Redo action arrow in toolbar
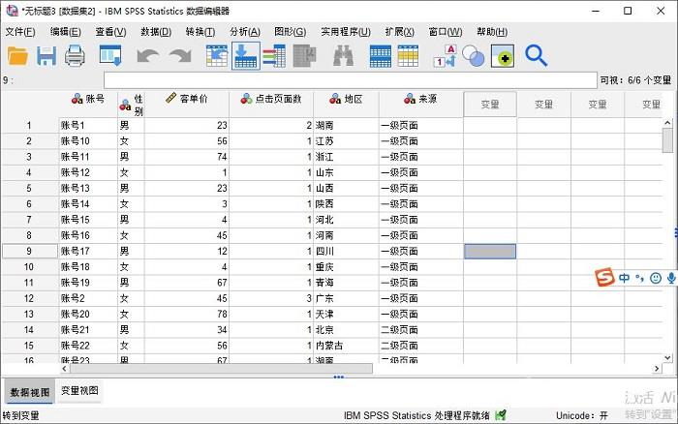The height and width of the screenshot is (424, 678). coord(181,56)
